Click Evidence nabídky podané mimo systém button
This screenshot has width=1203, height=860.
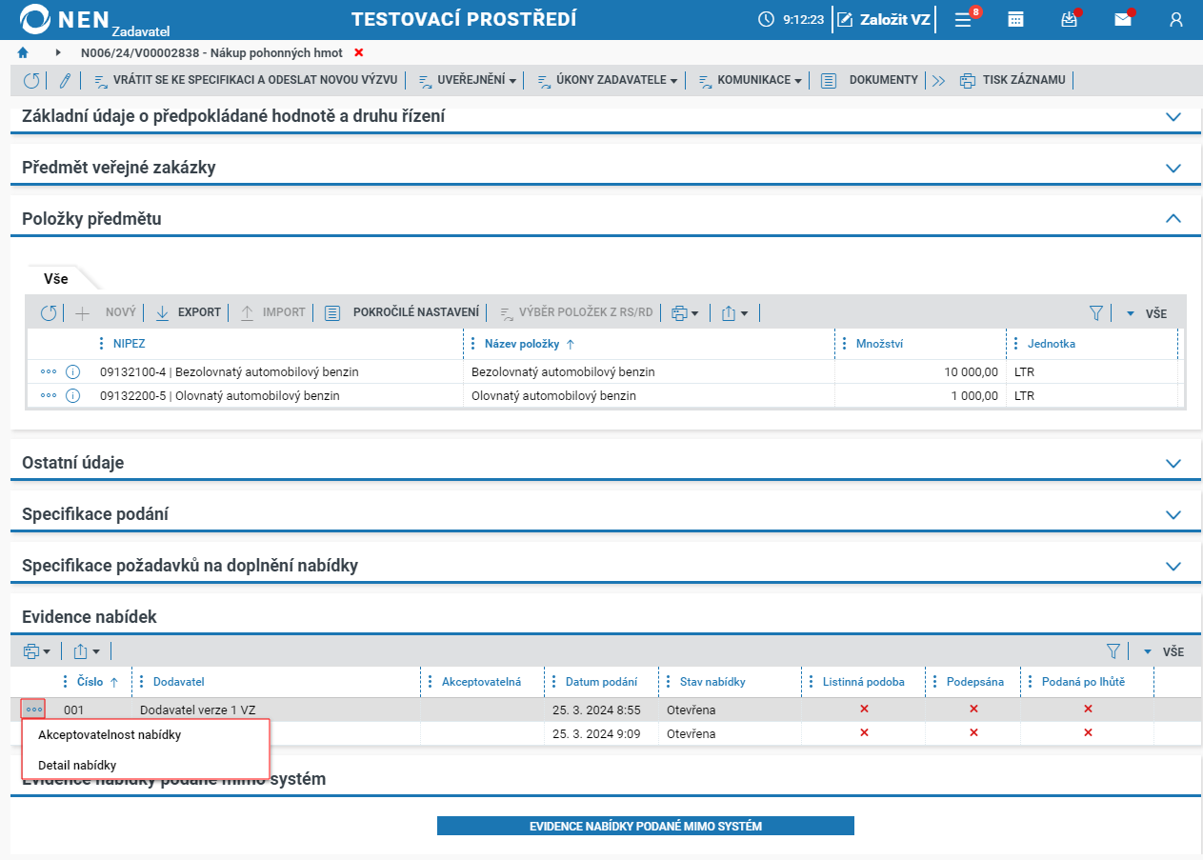[646, 826]
